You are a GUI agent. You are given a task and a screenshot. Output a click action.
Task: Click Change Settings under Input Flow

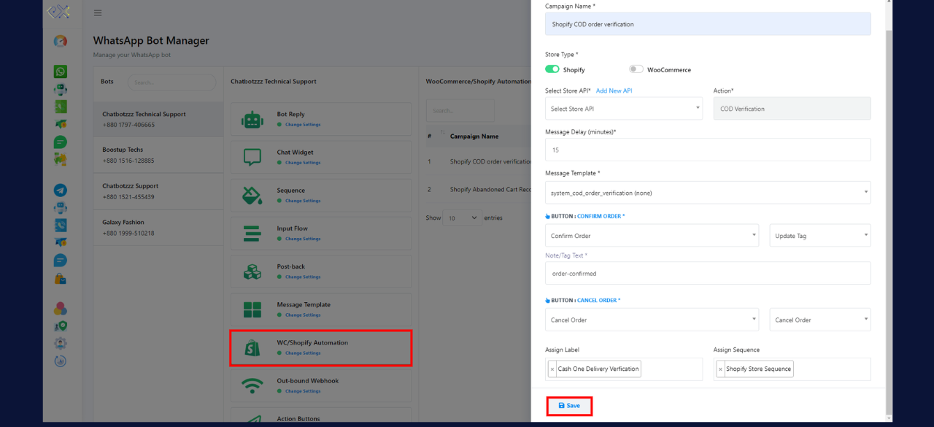302,239
